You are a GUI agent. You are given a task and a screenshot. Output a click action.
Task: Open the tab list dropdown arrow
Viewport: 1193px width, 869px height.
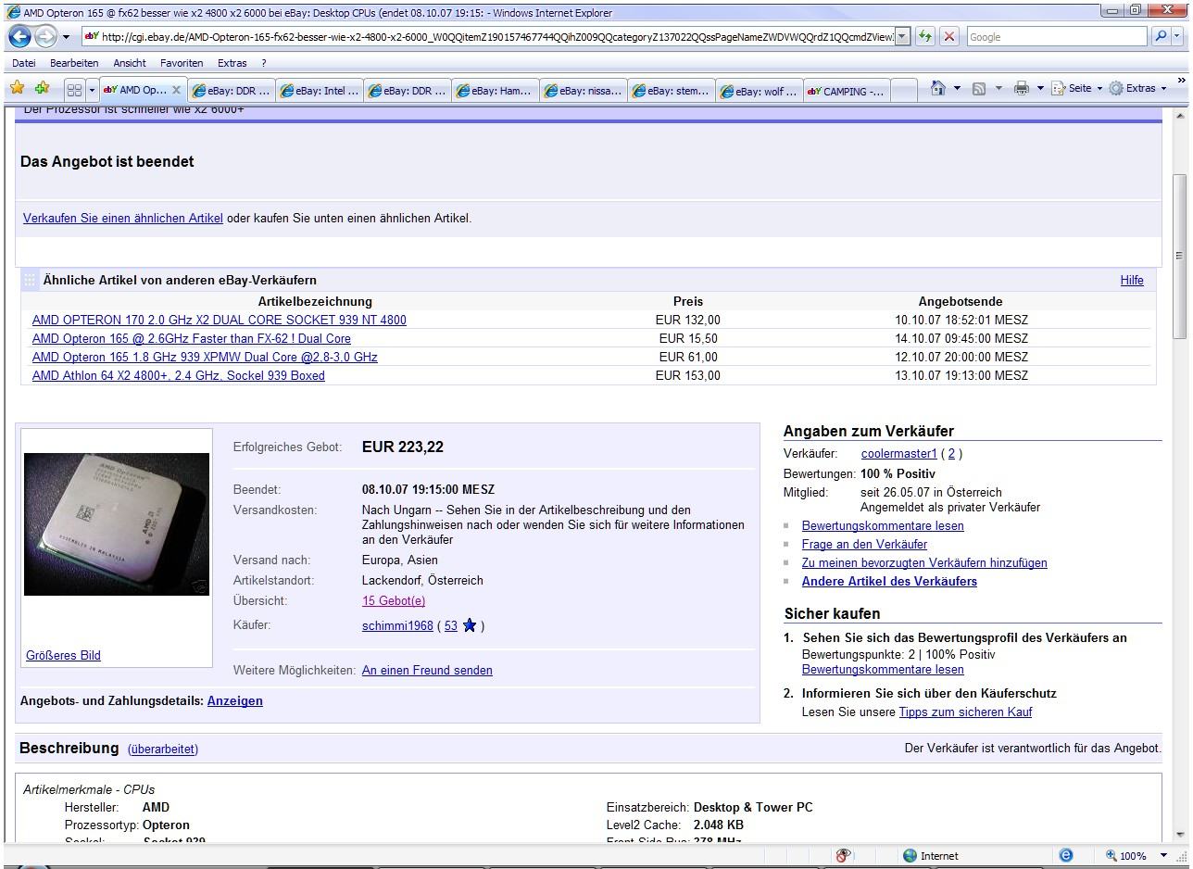point(92,90)
